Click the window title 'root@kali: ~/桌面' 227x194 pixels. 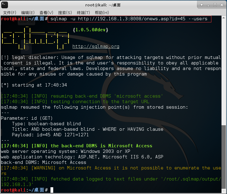click(103, 5)
